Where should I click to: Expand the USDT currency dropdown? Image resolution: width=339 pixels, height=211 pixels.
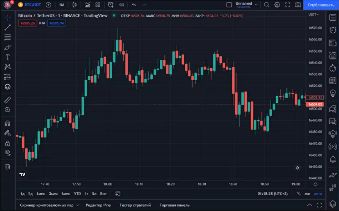(x=314, y=15)
